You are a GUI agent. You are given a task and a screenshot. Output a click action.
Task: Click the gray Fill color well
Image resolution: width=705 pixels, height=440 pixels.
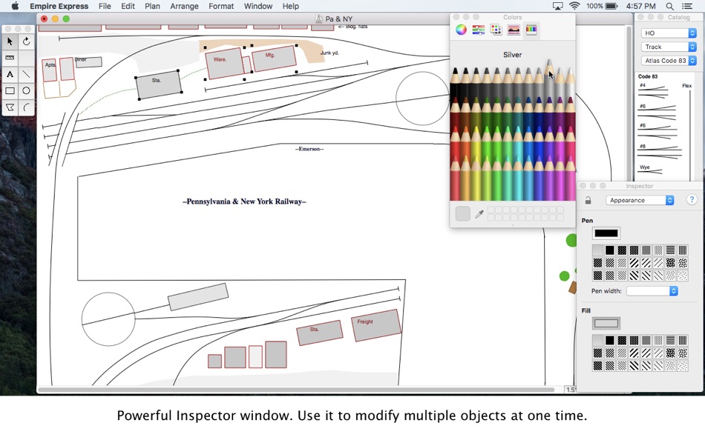pyautogui.click(x=606, y=323)
